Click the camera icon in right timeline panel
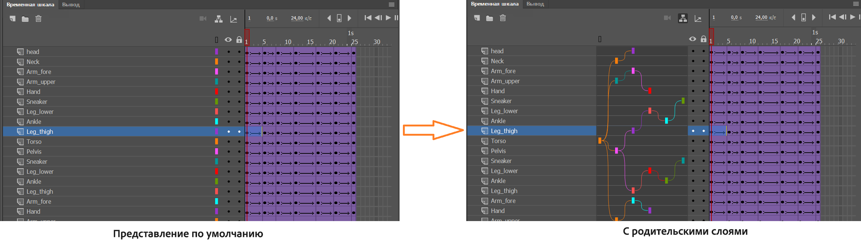Viewport: 861px width, 244px height. pyautogui.click(x=667, y=18)
